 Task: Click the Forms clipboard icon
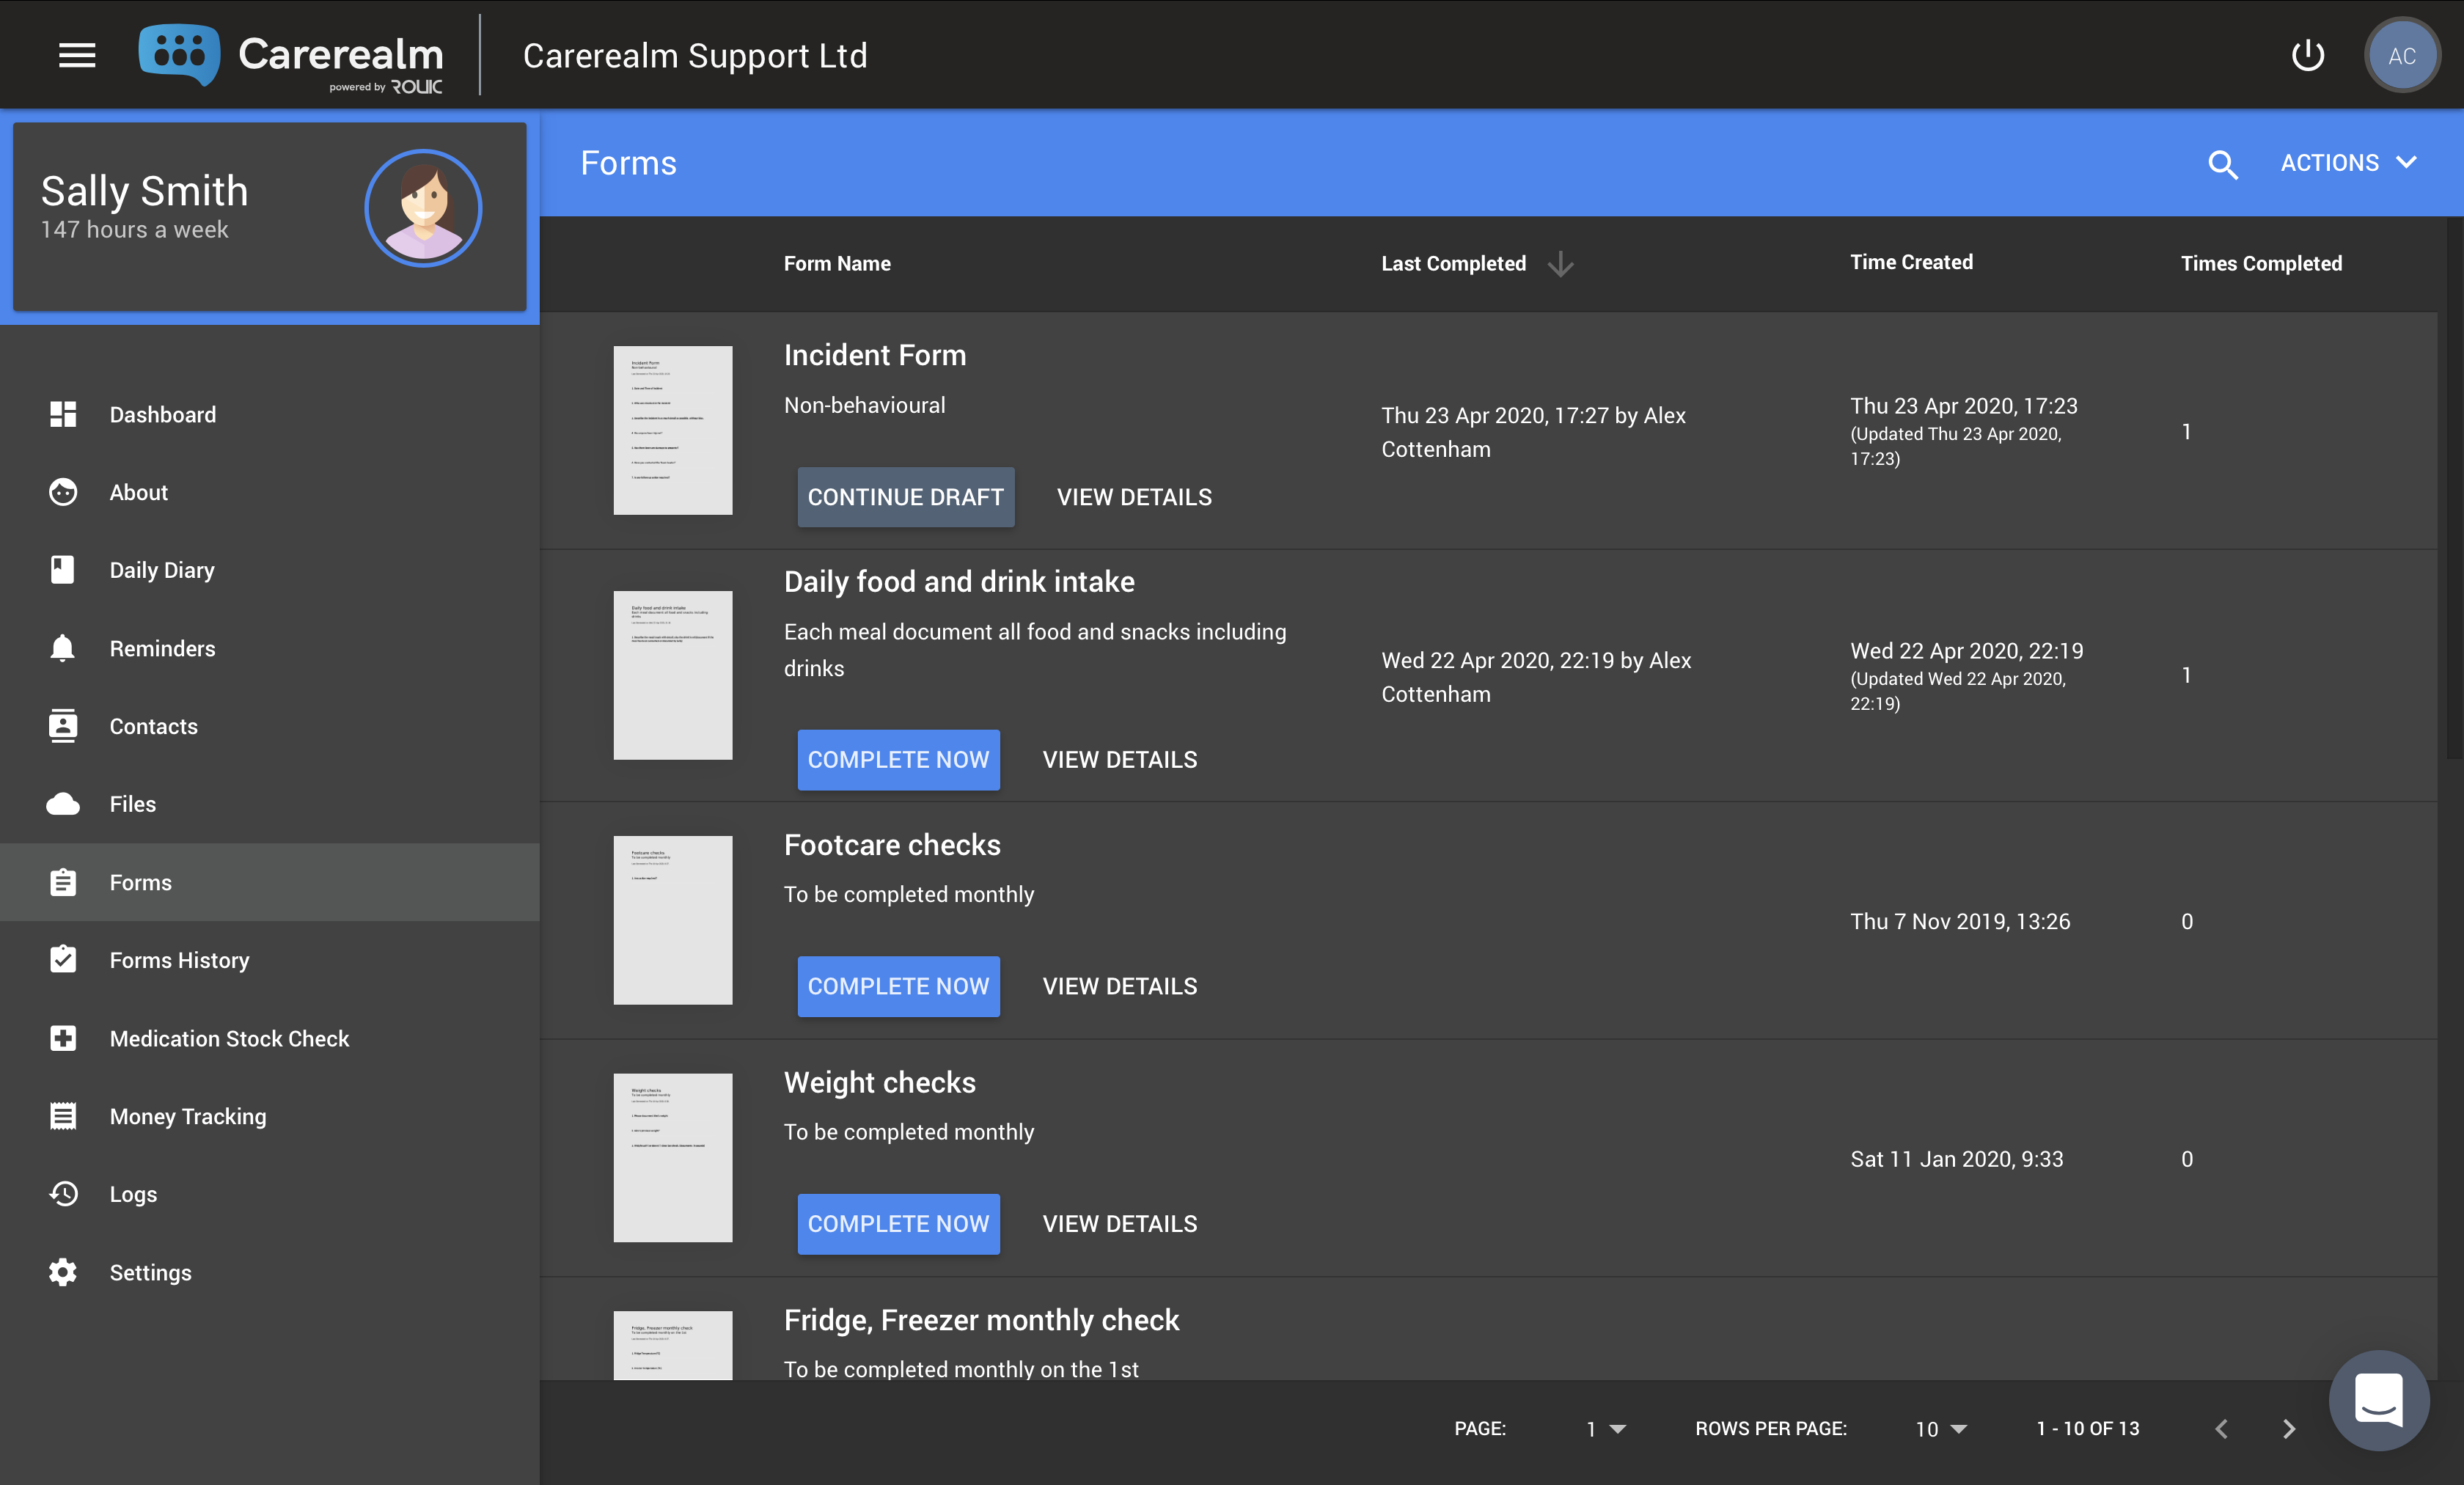click(x=63, y=882)
